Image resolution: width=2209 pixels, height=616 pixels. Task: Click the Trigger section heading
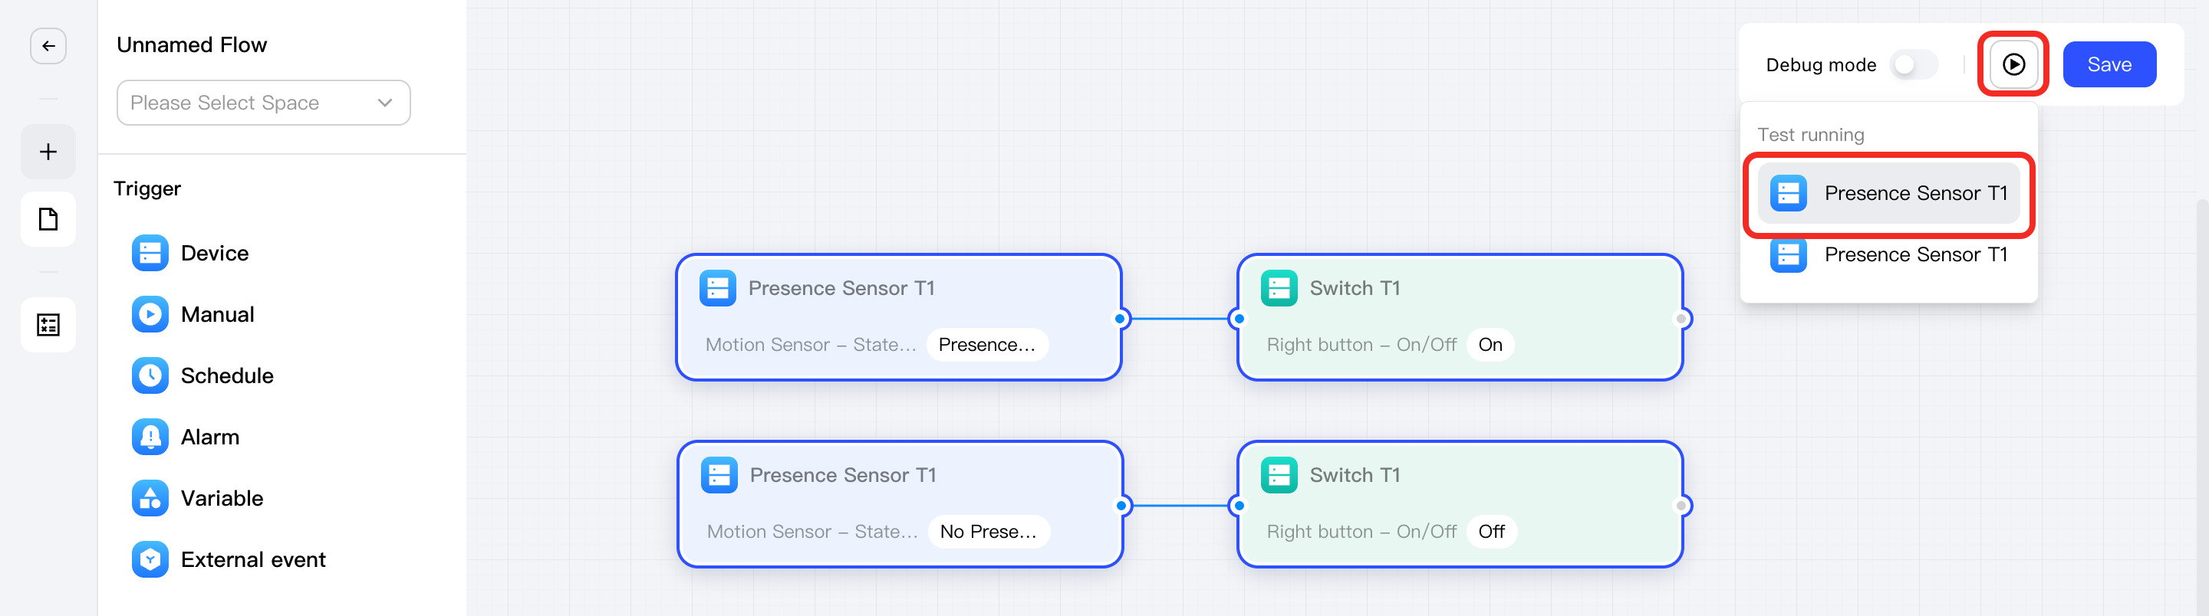coord(147,188)
